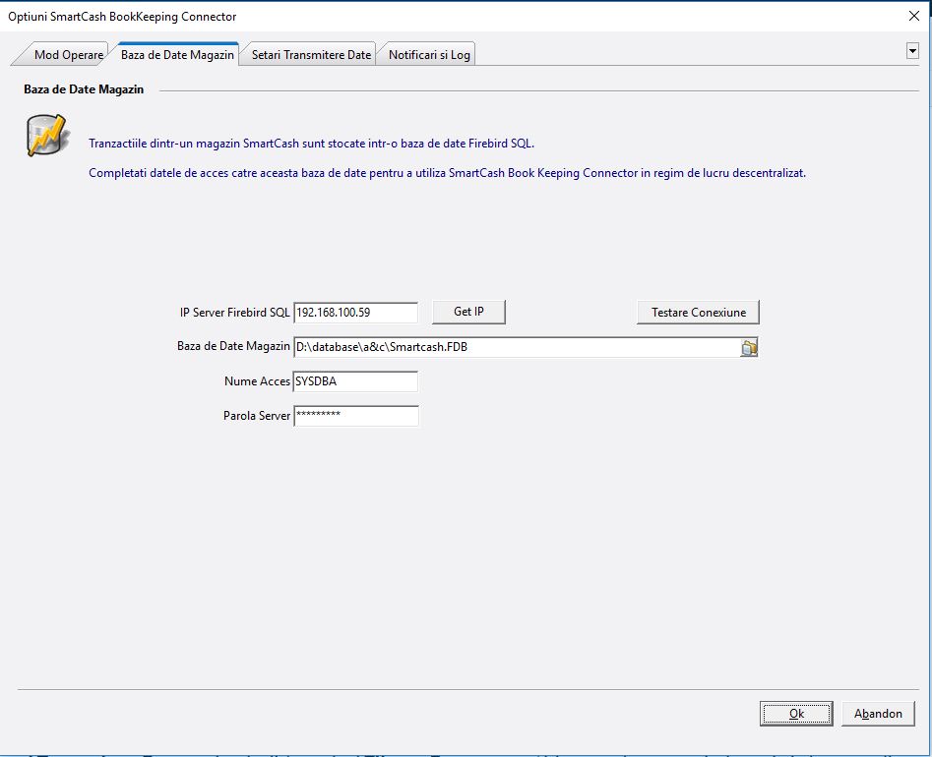Click the 'Nume Acces' label

pyautogui.click(x=257, y=381)
